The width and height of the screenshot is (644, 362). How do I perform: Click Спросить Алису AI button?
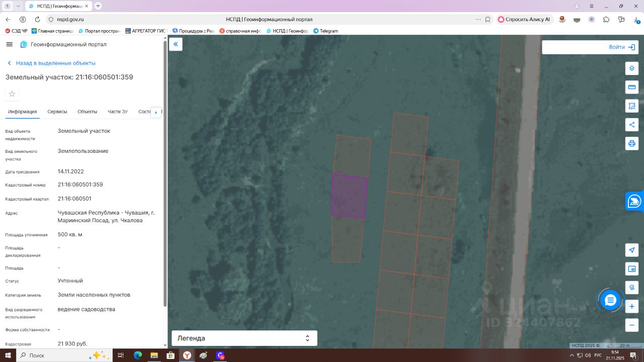(x=524, y=20)
